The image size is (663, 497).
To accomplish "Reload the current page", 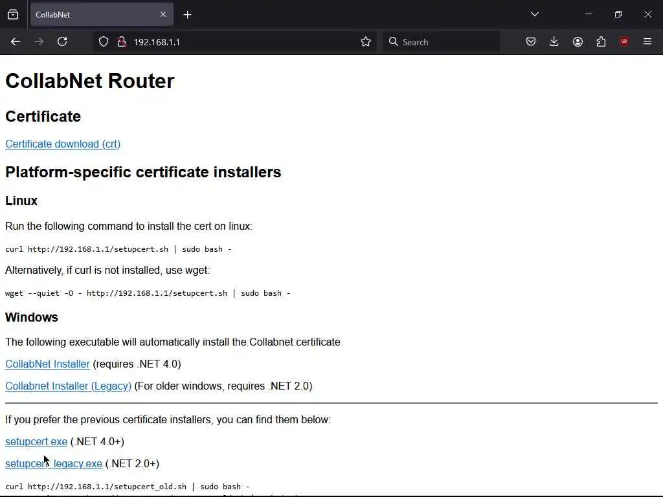I will (62, 42).
